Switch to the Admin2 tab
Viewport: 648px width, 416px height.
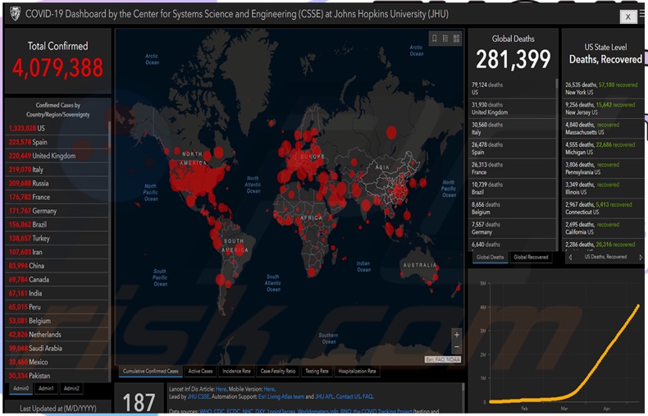(71, 388)
